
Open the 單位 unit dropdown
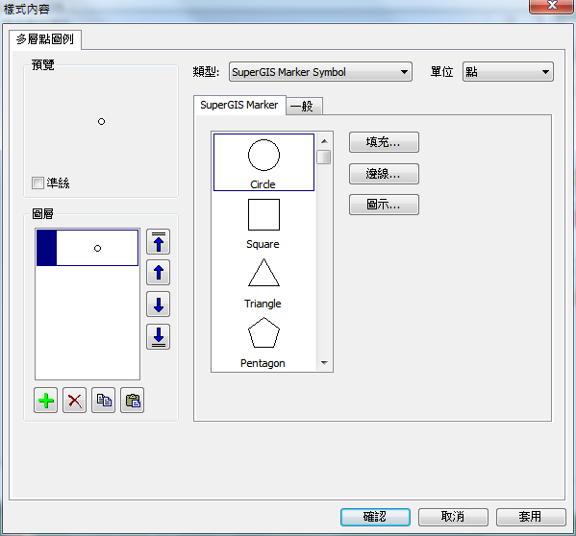pyautogui.click(x=508, y=72)
